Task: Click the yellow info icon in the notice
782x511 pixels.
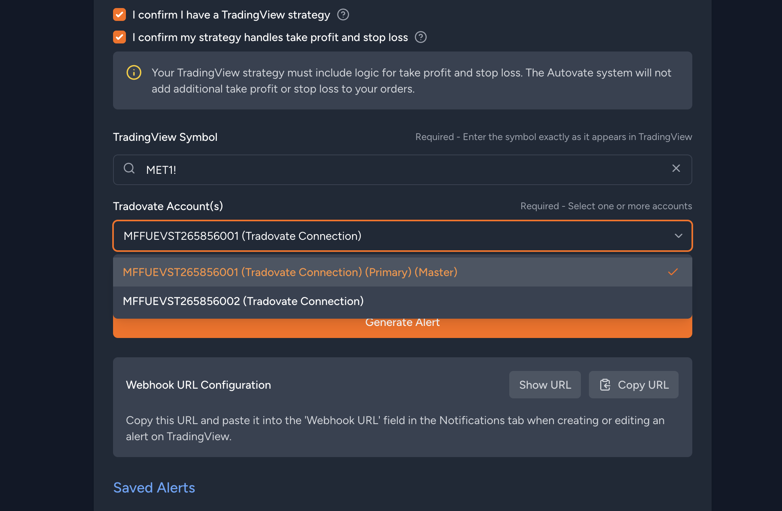Action: [134, 73]
